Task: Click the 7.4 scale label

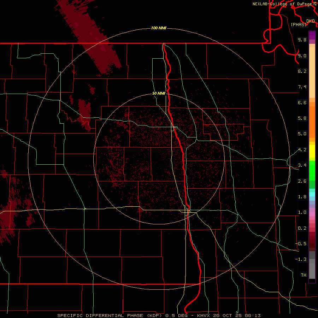Action: click(302, 87)
